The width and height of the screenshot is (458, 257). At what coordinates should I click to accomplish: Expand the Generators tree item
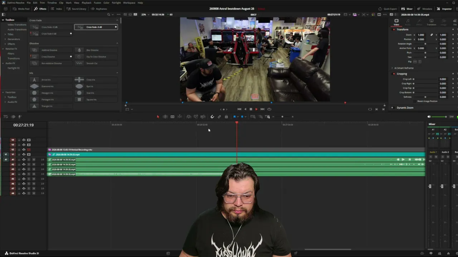coord(5,39)
